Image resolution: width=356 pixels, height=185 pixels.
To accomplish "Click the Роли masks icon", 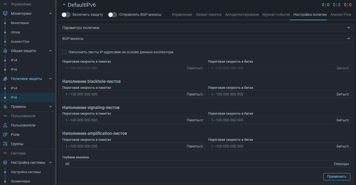I will point(5,135).
